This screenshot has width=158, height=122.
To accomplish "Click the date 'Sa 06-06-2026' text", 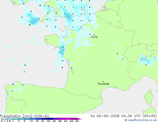I will [105, 116].
